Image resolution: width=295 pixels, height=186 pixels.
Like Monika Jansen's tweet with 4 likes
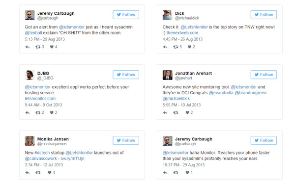pyautogui.click(x=50, y=172)
